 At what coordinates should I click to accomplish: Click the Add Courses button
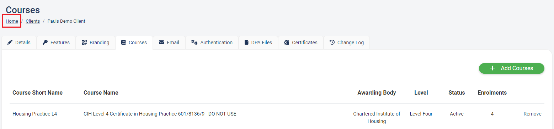(512, 68)
